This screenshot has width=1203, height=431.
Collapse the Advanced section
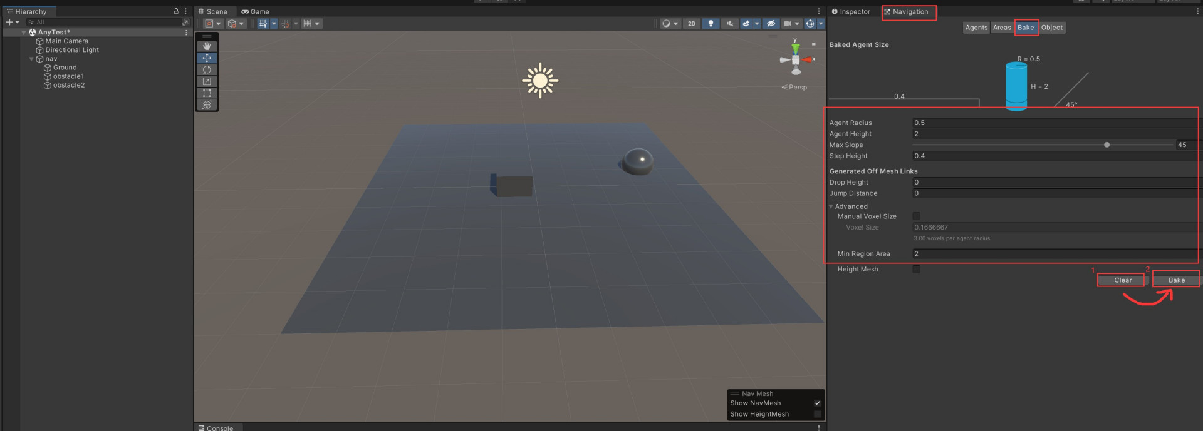coord(831,206)
